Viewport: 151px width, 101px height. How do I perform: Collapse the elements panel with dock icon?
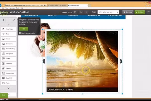tap(3, 20)
